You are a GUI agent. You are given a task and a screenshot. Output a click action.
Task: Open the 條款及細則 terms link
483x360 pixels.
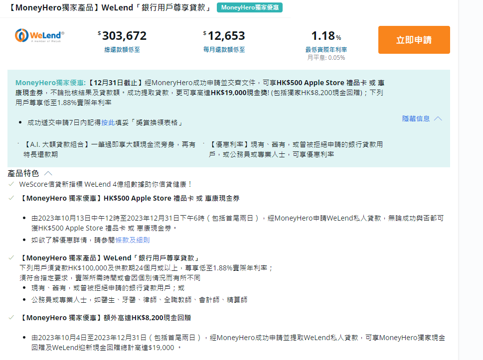coord(133,240)
